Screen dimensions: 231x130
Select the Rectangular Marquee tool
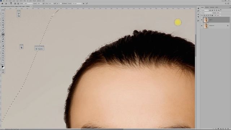(x=3, y=16)
